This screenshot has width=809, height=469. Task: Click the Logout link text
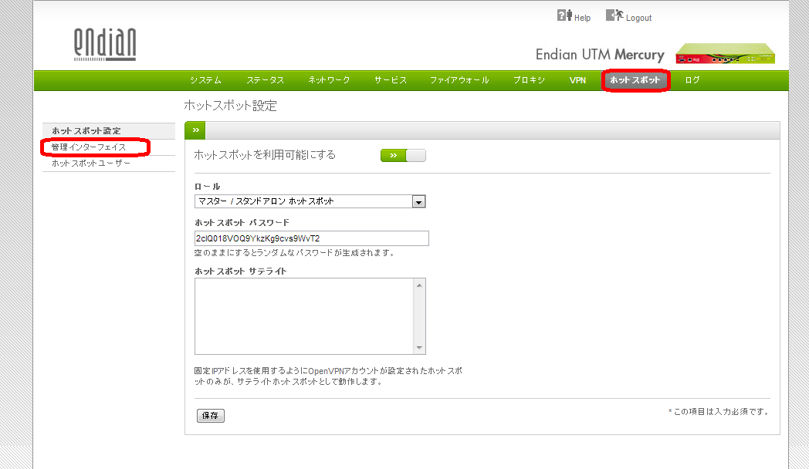coord(638,18)
